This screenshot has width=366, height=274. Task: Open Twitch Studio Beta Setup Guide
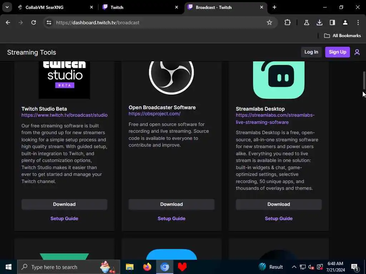pos(64,219)
